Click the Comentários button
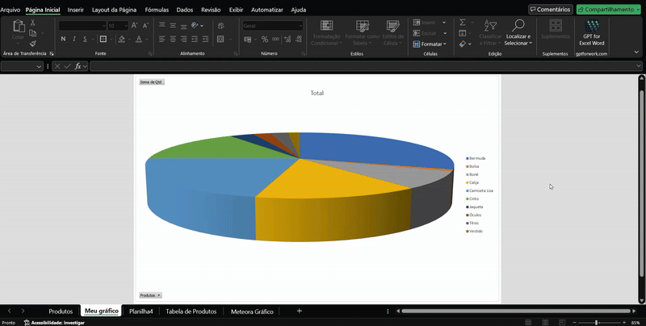 [550, 10]
